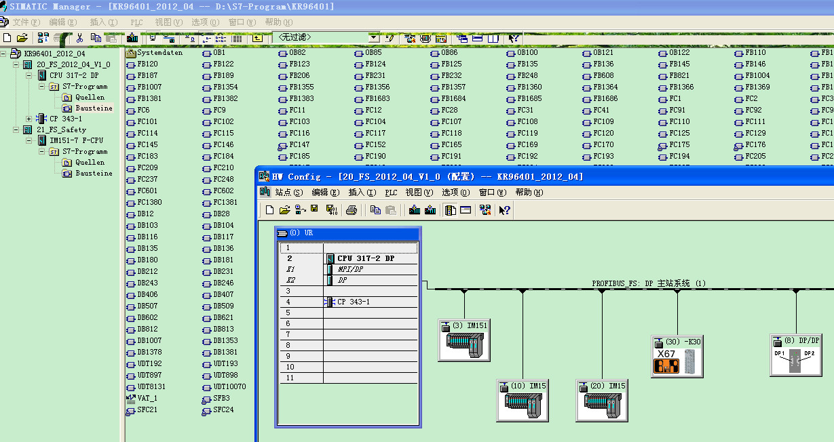834x442 pixels.
Task: Select the OB1 block
Action: point(219,53)
